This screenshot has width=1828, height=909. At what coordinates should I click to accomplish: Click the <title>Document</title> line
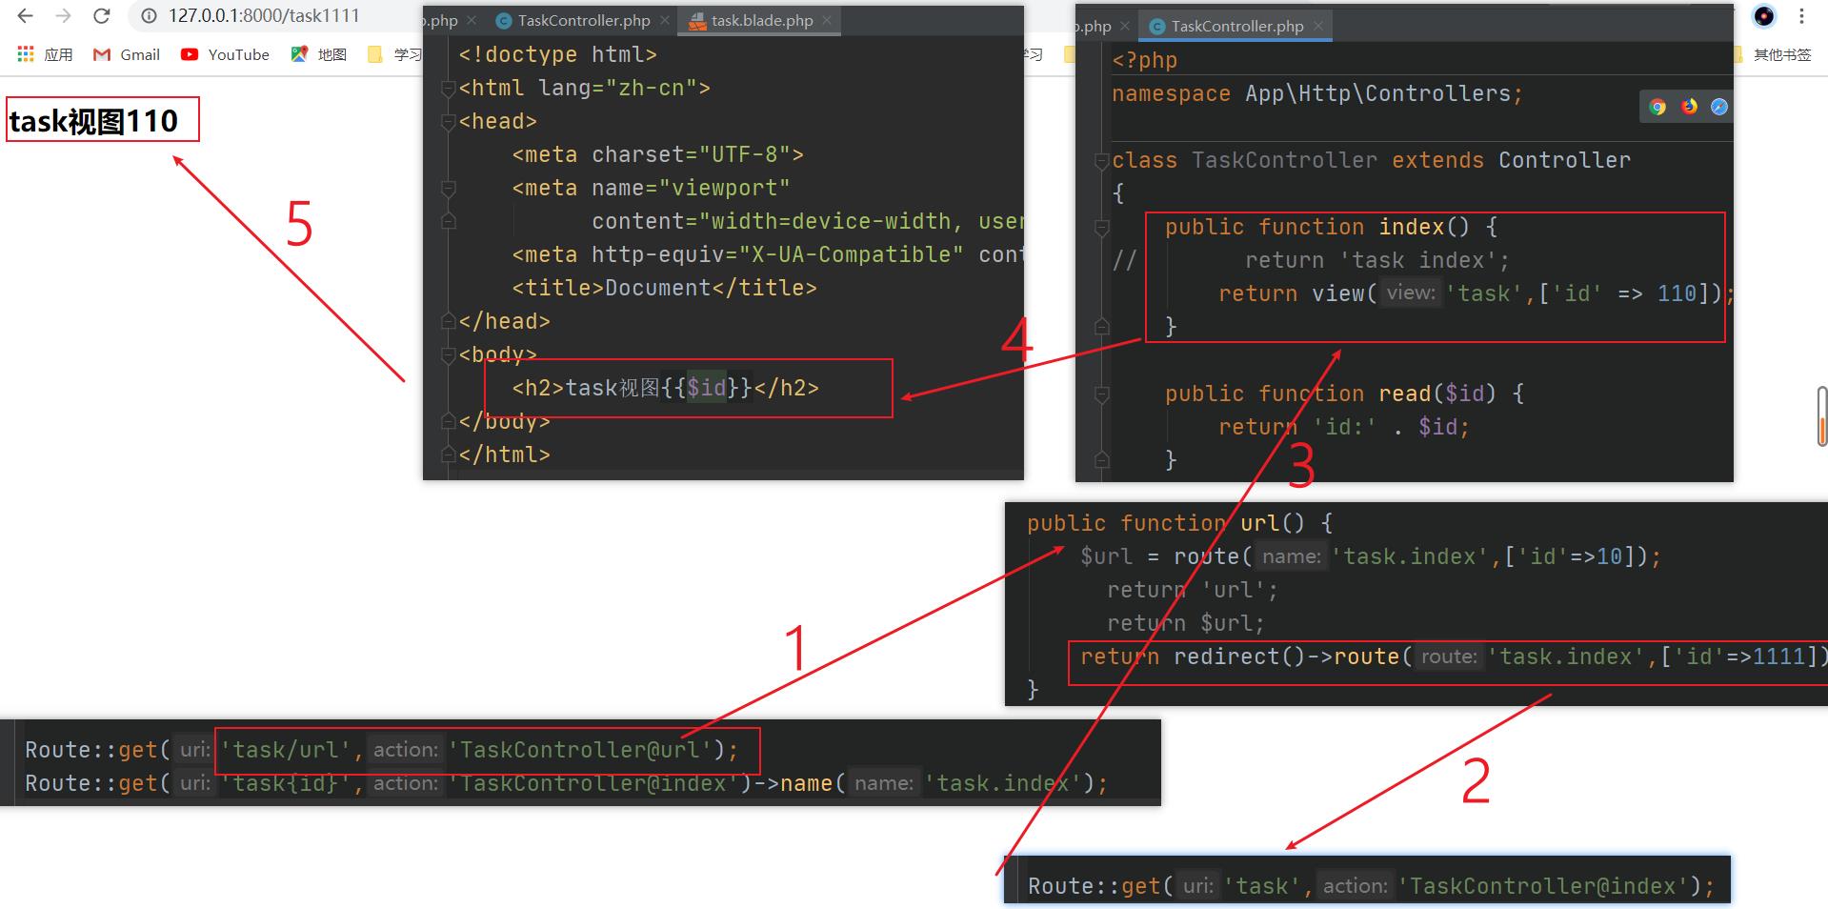(x=664, y=288)
